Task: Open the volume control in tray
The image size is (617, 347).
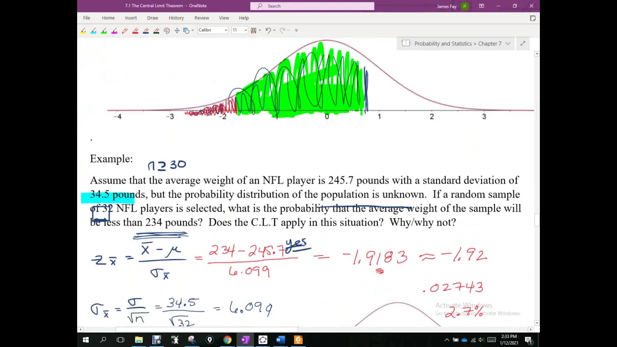Action: [481, 340]
